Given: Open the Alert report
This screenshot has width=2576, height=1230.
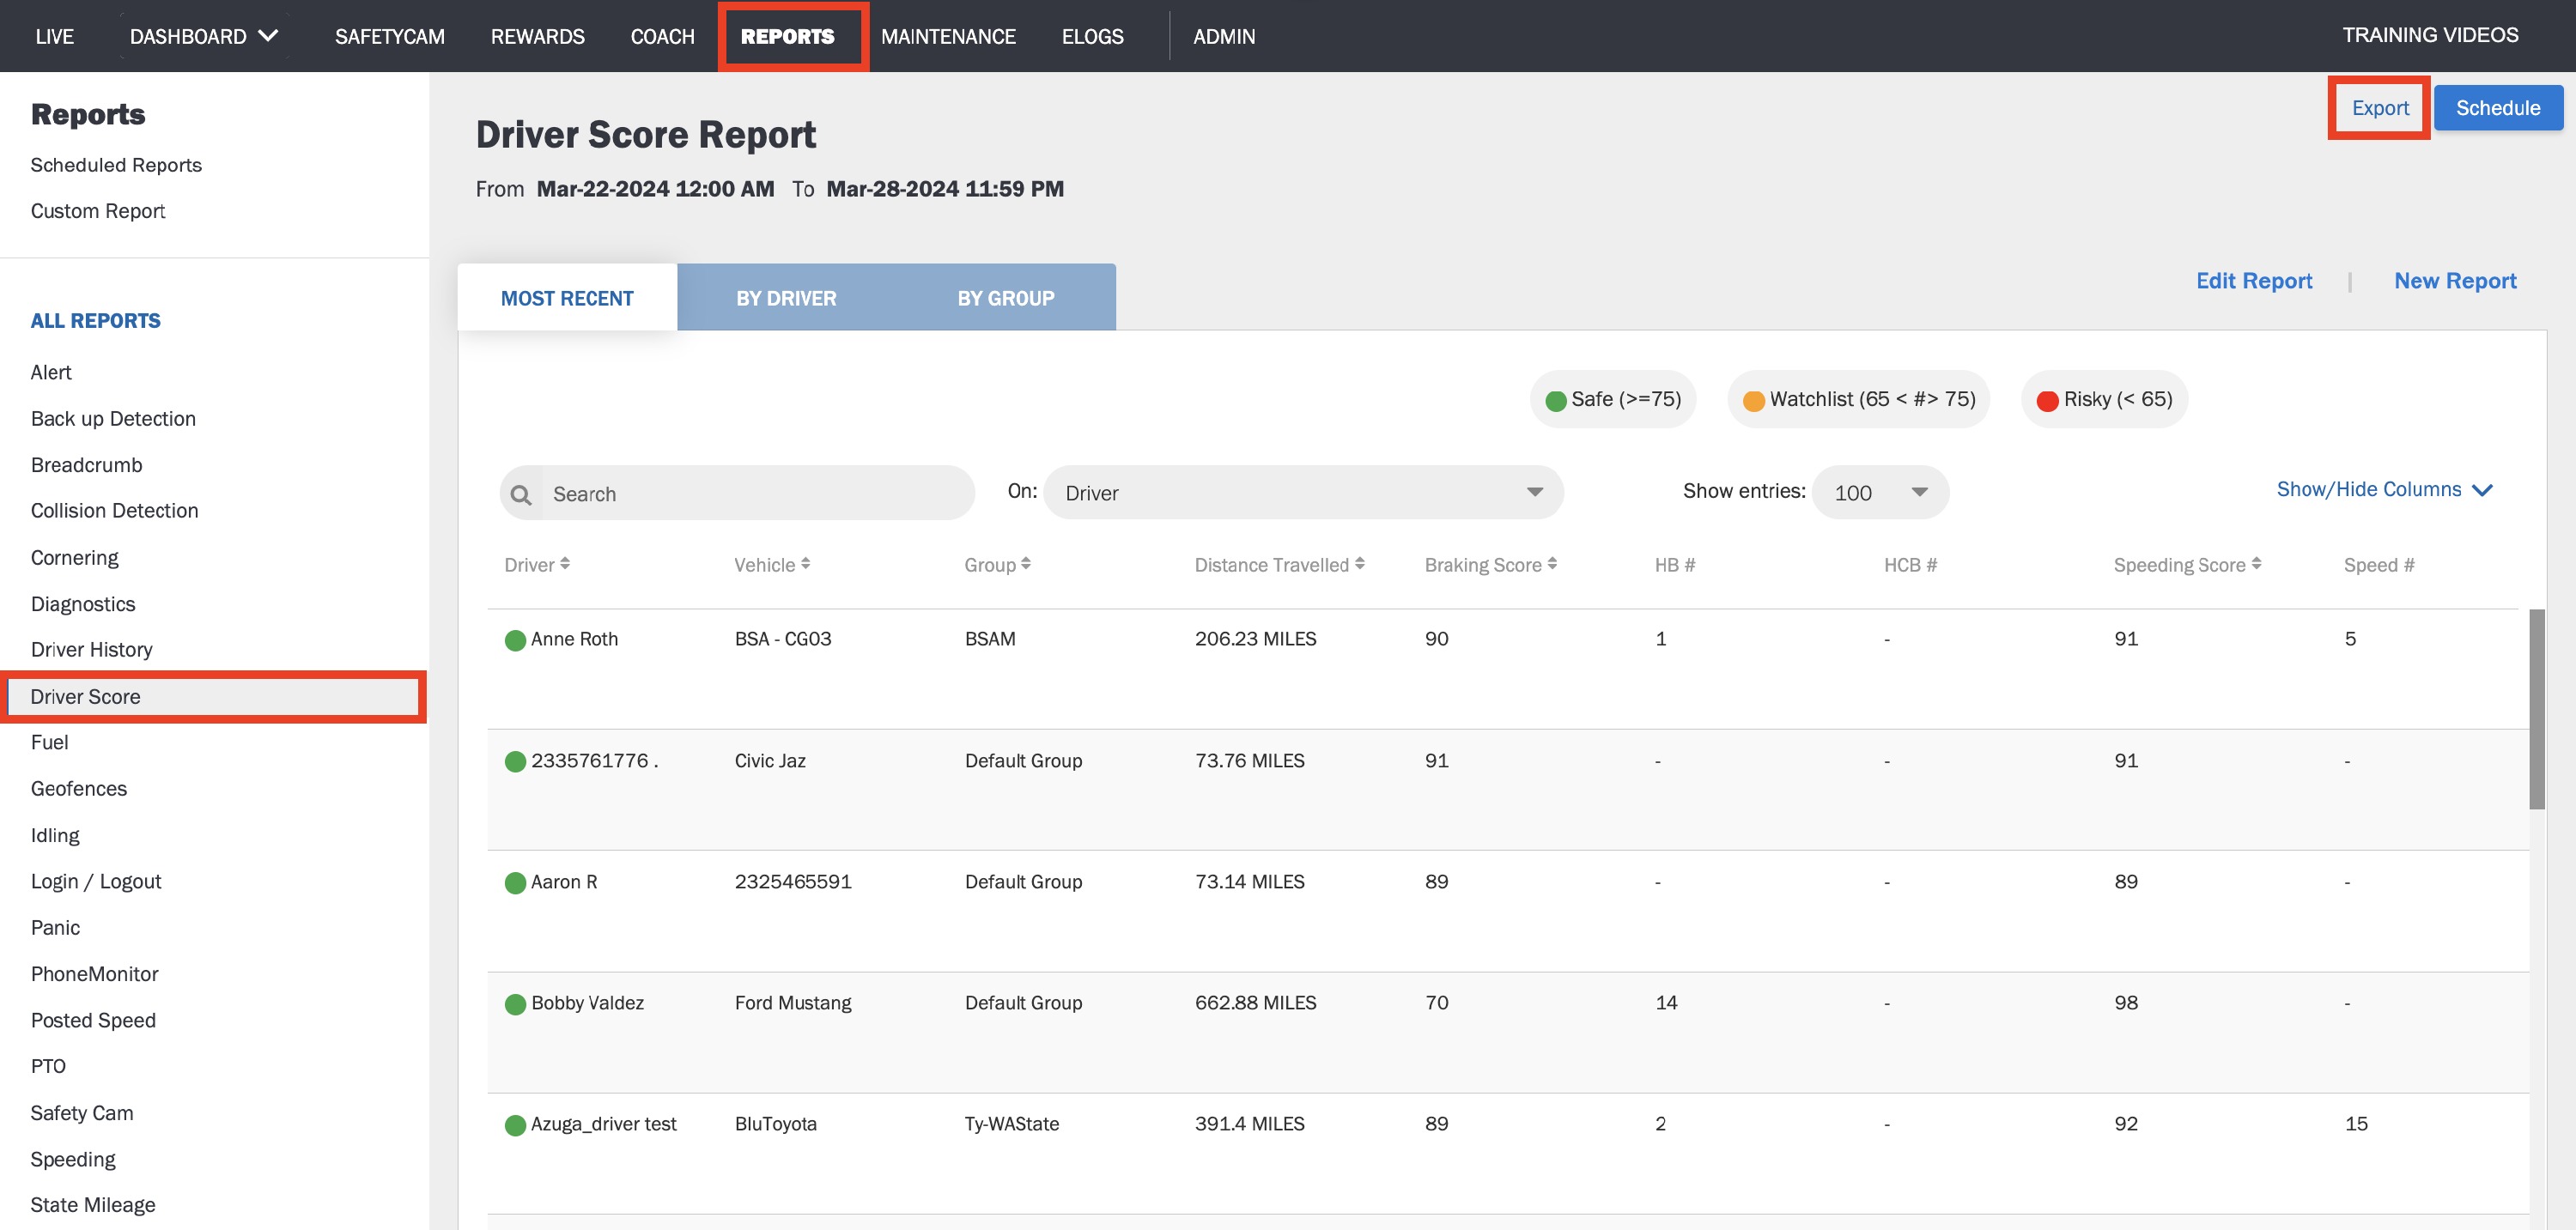Looking at the screenshot, I should (51, 372).
